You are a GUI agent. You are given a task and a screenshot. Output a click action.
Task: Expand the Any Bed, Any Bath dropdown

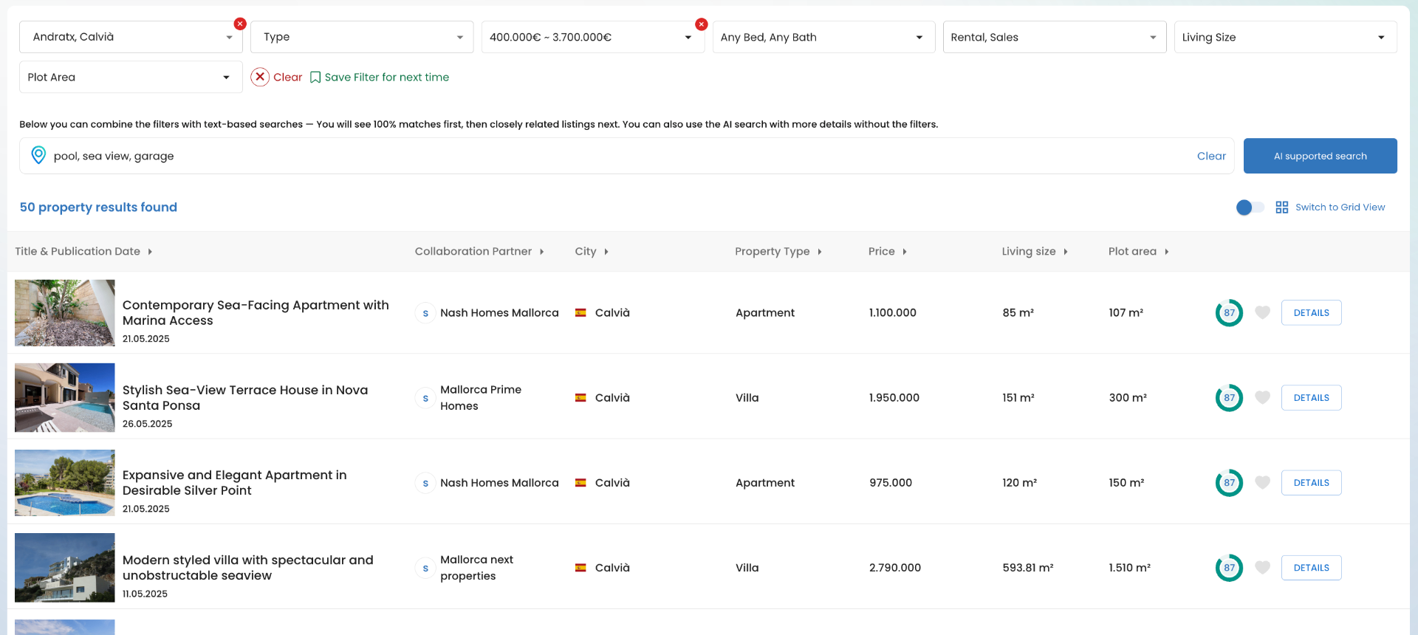point(823,37)
